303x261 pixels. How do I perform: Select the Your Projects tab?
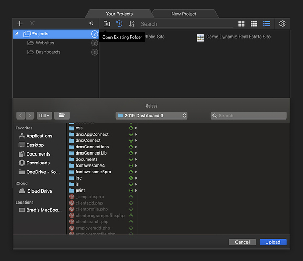[119, 14]
